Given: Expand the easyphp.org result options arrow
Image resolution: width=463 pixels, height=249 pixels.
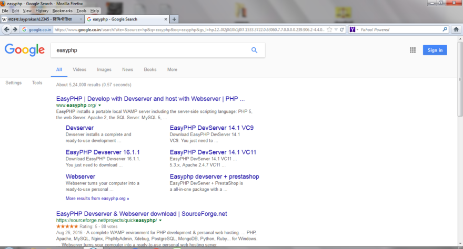Looking at the screenshot, I should click(x=100, y=105).
